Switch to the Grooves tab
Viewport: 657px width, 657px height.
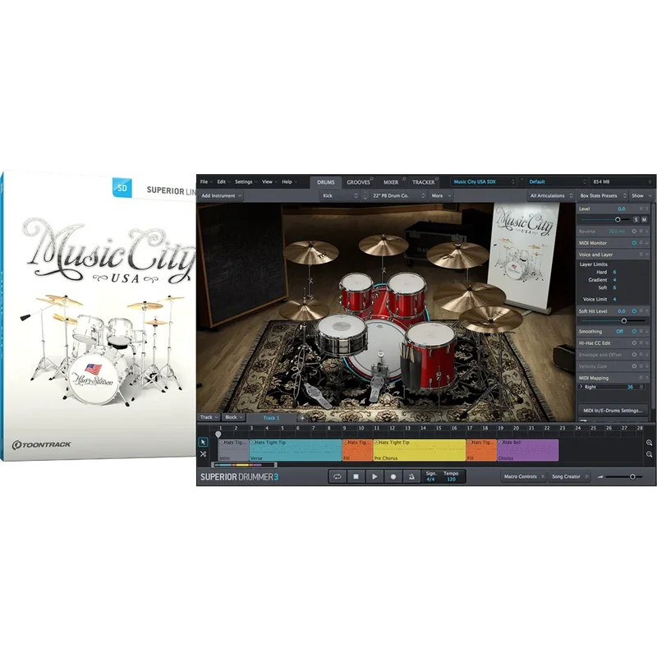click(x=358, y=182)
